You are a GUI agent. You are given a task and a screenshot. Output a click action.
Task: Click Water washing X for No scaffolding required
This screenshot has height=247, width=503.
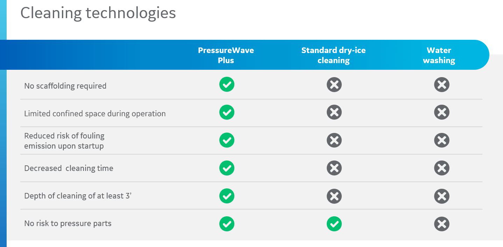tap(441, 84)
